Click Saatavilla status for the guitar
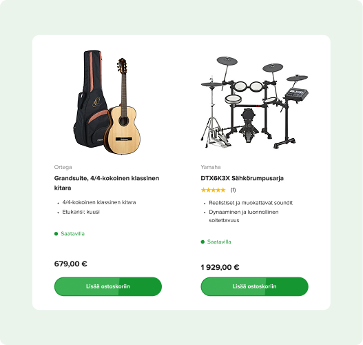 72,234
